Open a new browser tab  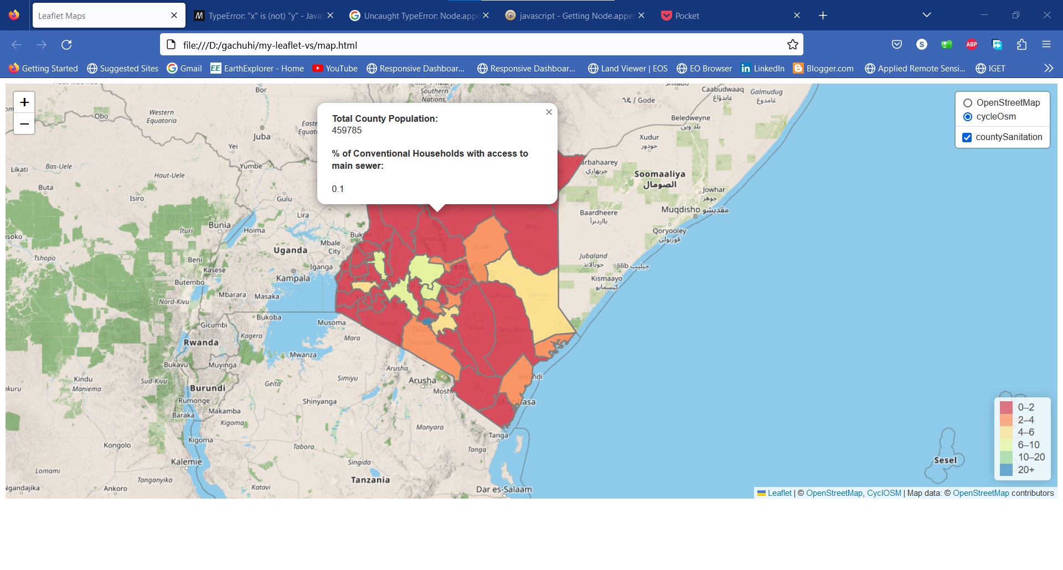823,15
